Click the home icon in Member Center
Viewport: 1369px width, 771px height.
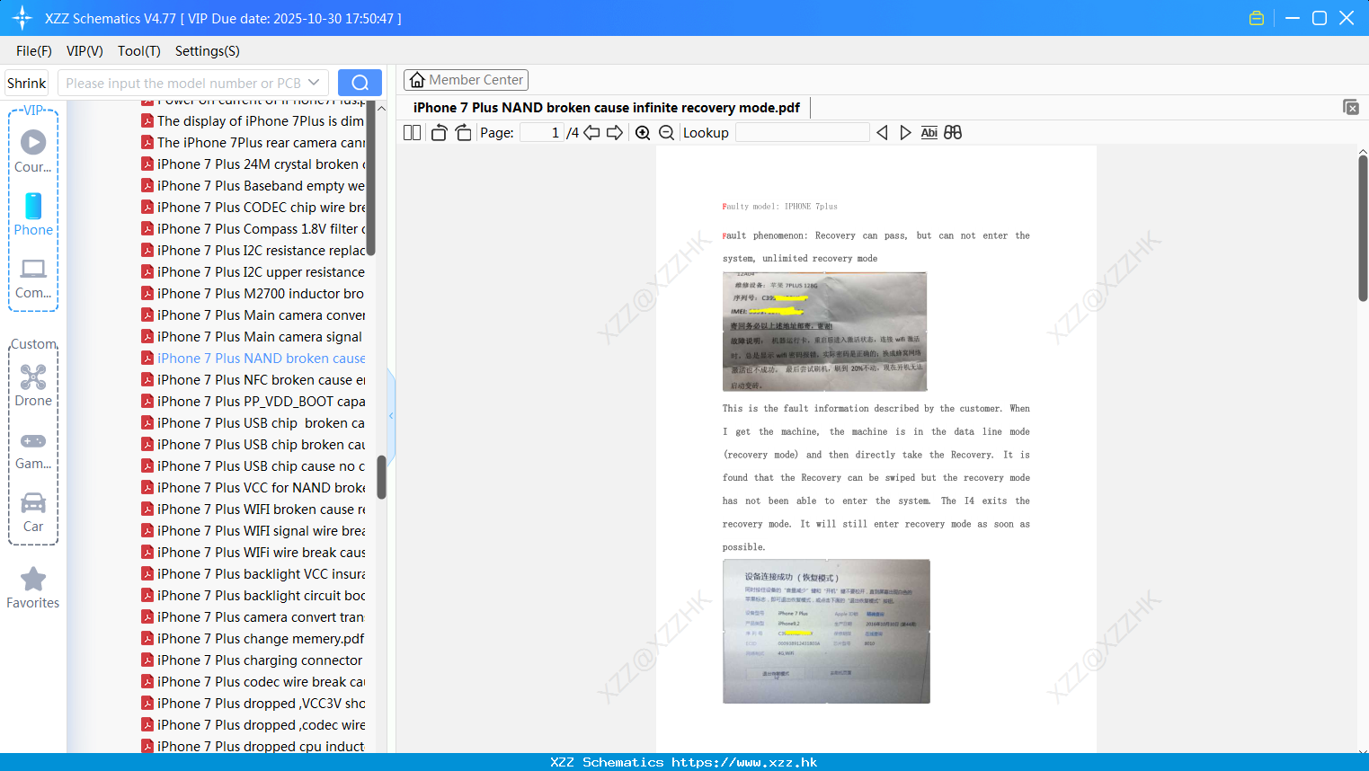click(x=417, y=80)
